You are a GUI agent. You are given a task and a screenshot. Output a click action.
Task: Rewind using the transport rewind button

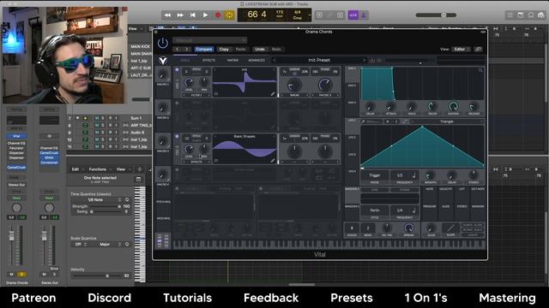click(x=167, y=15)
